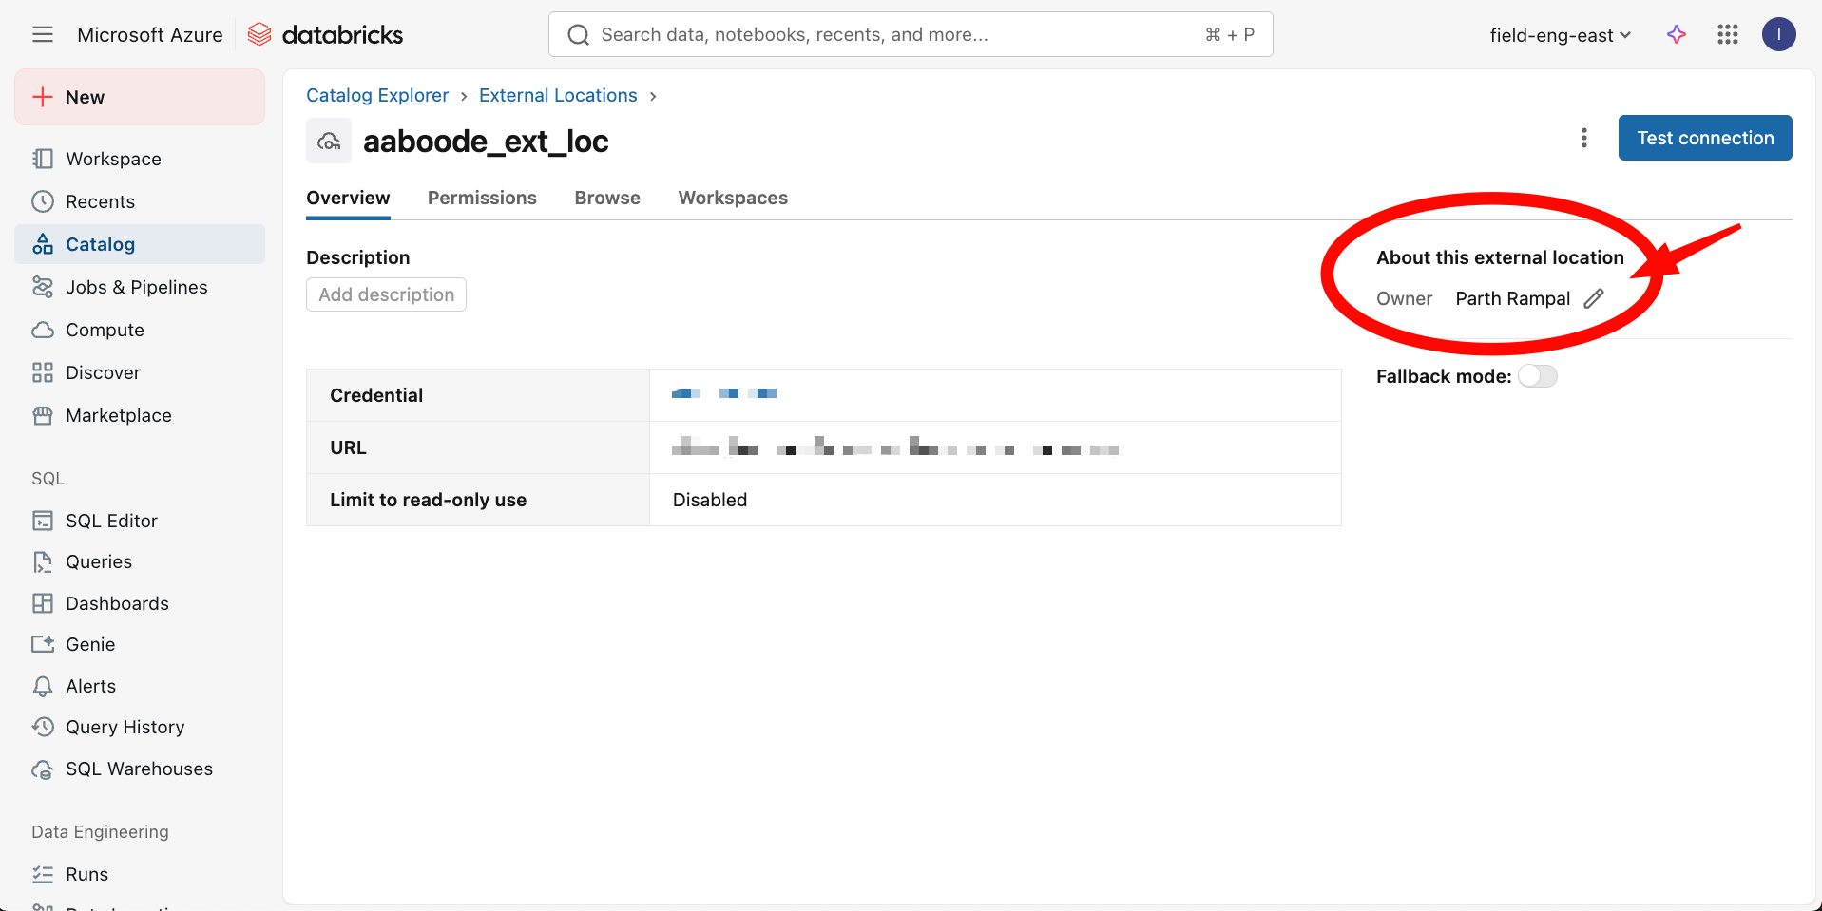The image size is (1822, 911).
Task: Click the External Locations breadcrumb link
Action: pos(558,95)
